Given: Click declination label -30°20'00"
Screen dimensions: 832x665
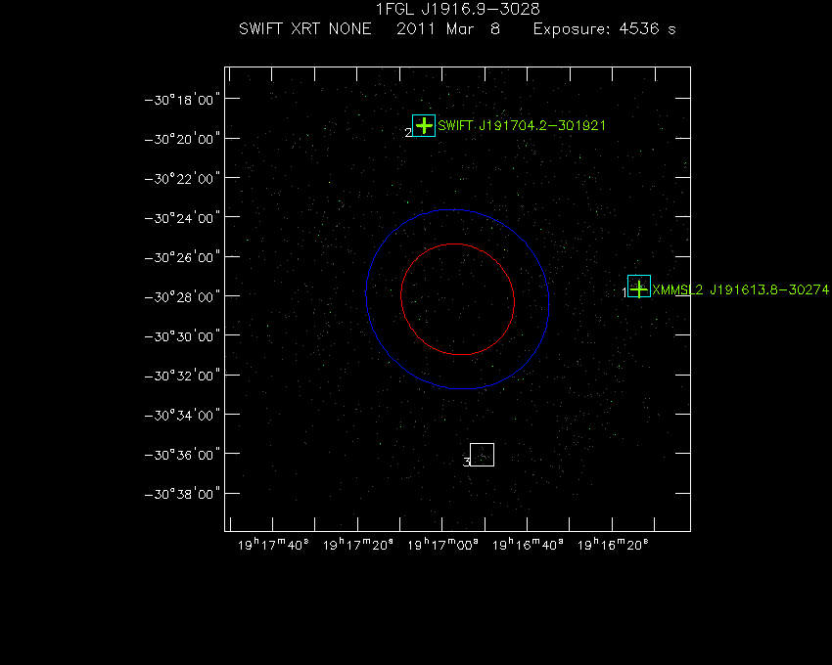Looking at the screenshot, I should coord(182,139).
